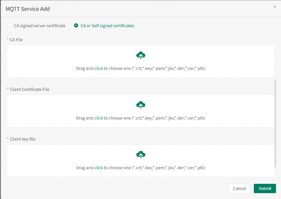Close the MQTT Service Add dialog

point(275,7)
